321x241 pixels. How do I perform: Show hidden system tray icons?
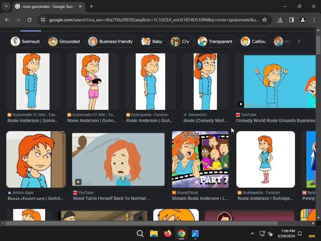pos(252,233)
